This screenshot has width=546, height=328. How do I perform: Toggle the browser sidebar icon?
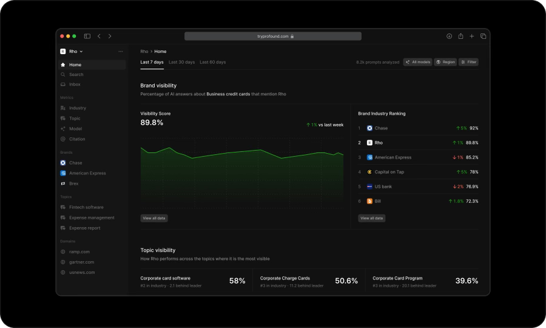coord(87,36)
